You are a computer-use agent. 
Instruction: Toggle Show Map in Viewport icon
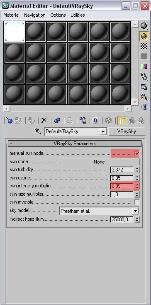point(109,121)
